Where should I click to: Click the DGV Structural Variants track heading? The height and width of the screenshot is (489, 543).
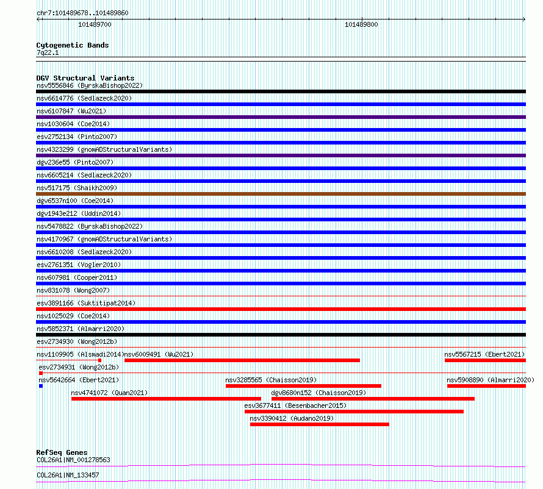click(x=85, y=78)
